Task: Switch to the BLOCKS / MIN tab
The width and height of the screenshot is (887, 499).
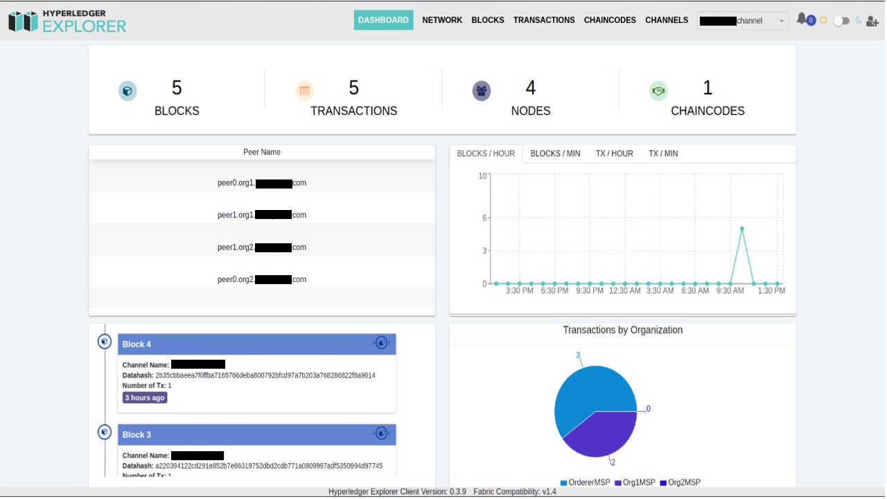Action: pyautogui.click(x=555, y=153)
